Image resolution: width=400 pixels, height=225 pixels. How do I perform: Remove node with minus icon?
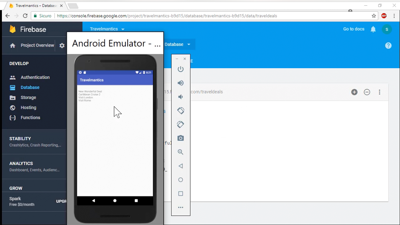(367, 92)
